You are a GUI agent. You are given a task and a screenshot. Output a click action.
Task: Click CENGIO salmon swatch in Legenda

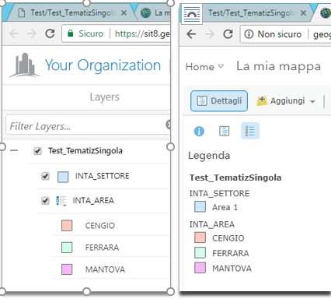click(x=200, y=237)
